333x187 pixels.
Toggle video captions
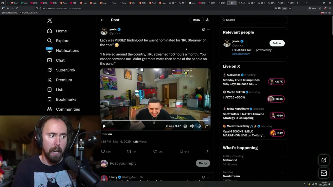tap(185, 126)
